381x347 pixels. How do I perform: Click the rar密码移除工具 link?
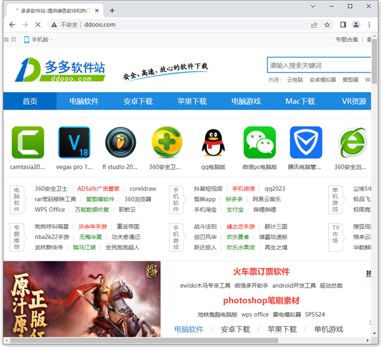[55, 199]
